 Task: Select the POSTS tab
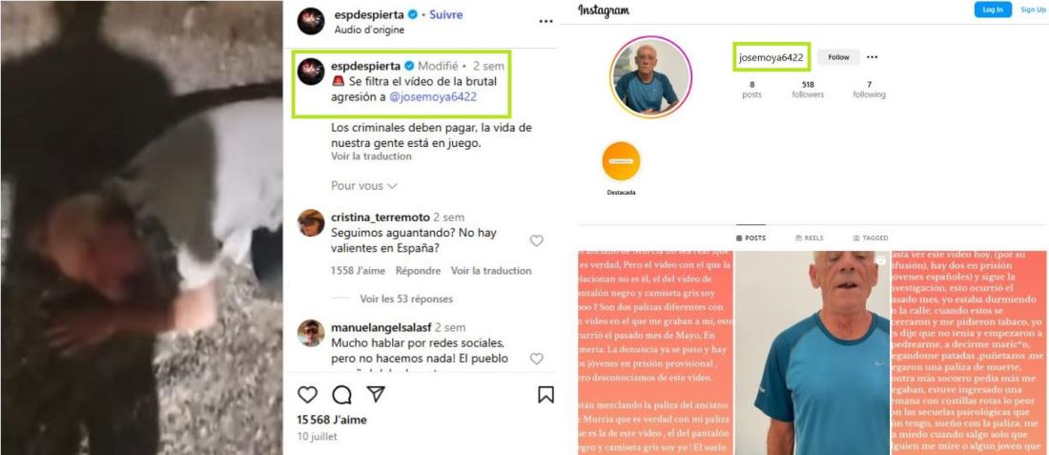pos(751,238)
